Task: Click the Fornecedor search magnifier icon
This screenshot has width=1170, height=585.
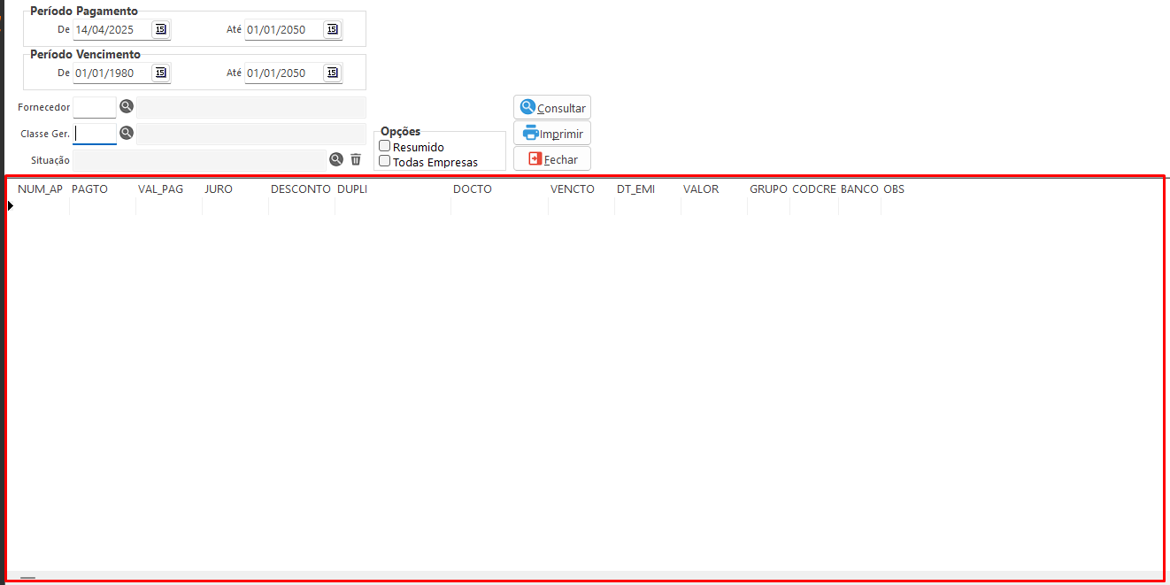Action: 127,107
